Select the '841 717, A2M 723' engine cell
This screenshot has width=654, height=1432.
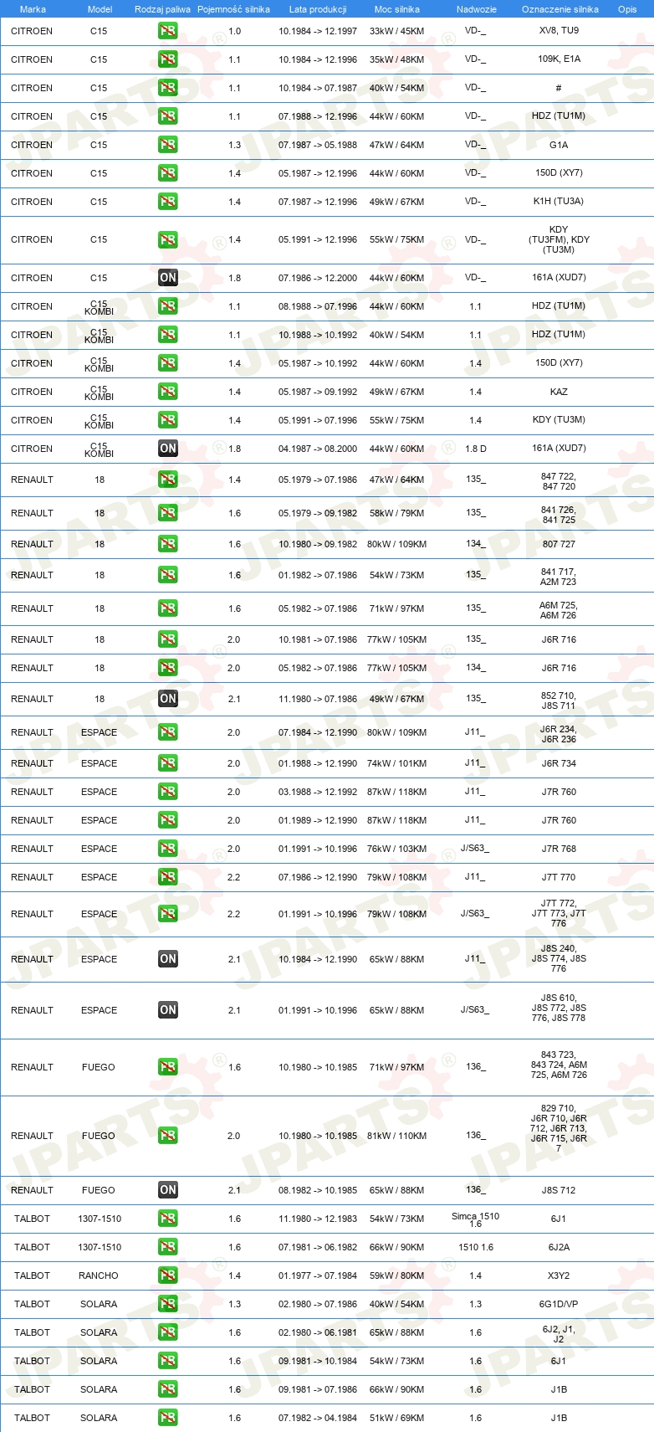[x=559, y=577]
